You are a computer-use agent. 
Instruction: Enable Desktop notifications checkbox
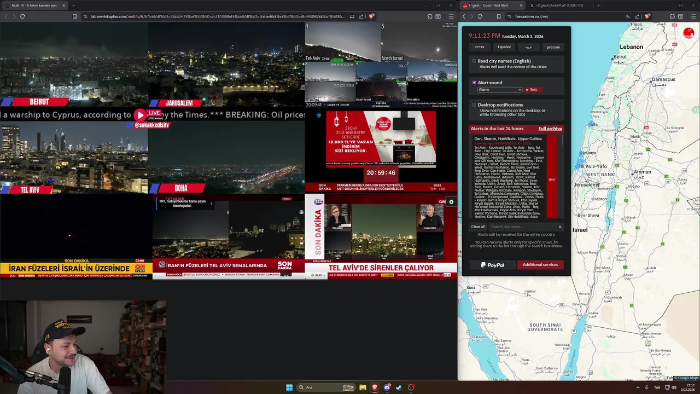pyautogui.click(x=474, y=105)
